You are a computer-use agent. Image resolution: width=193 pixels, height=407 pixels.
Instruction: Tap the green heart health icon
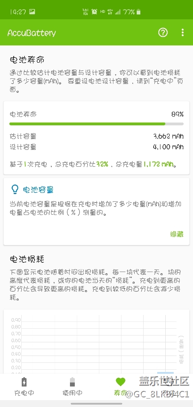[x=121, y=382]
